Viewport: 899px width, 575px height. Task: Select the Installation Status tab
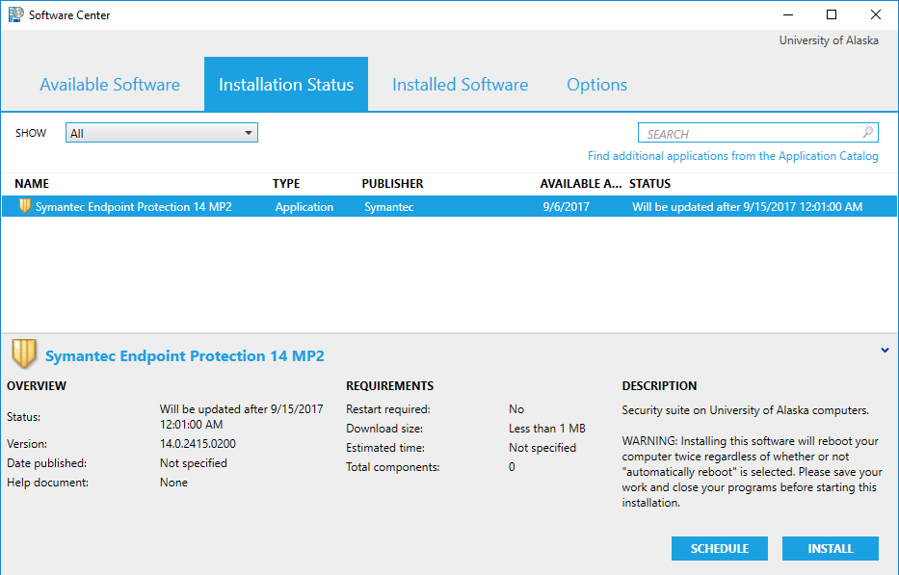286,85
